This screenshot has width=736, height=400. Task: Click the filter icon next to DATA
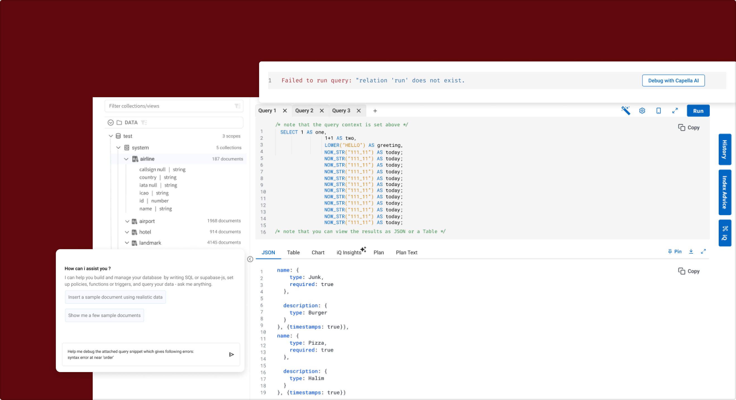[x=144, y=122]
